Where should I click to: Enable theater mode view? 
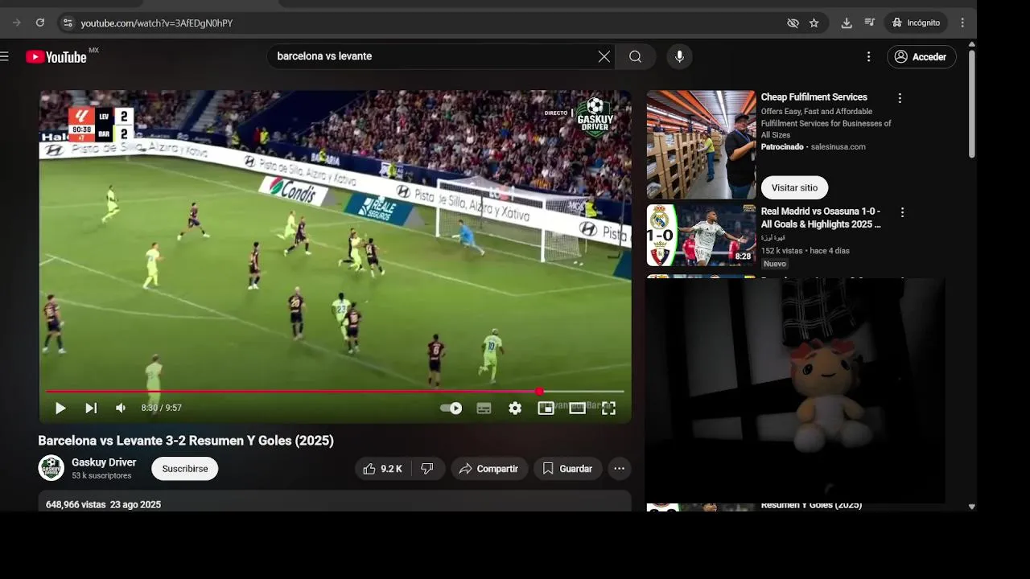[x=577, y=409]
